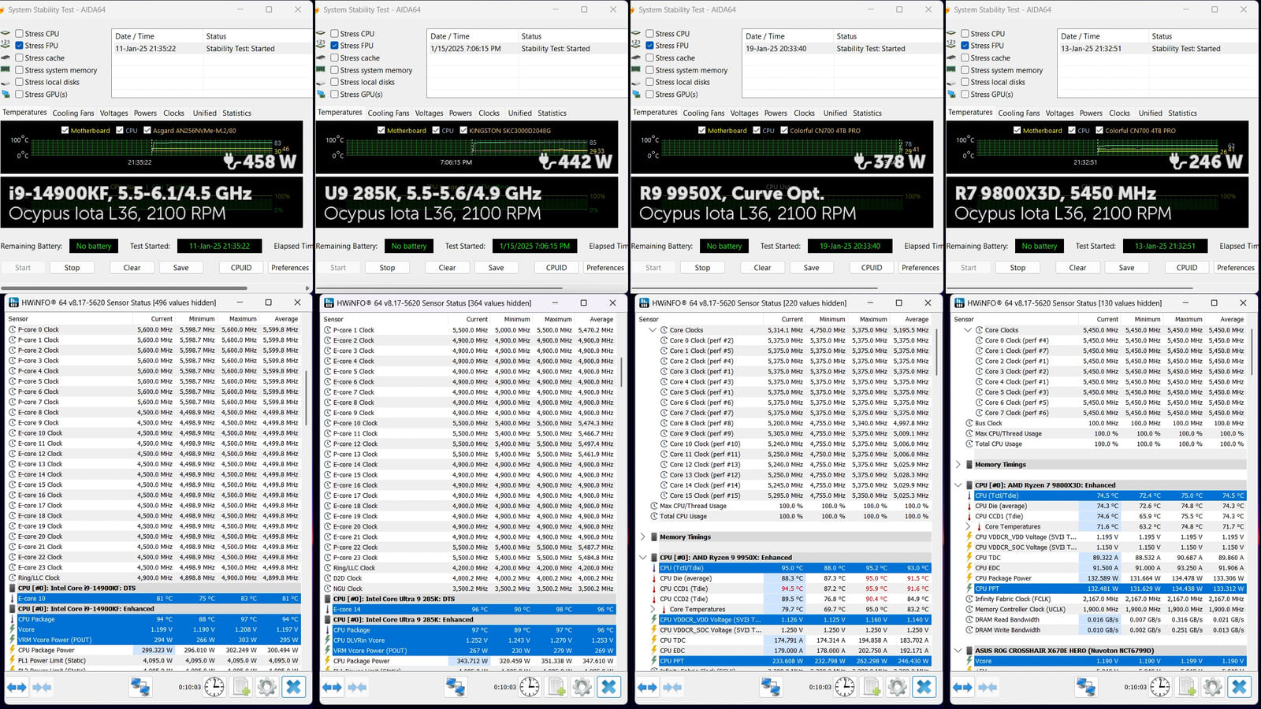
Task: Open network remote icon in HWiNFO 364-values-hidden window
Action: point(456,687)
